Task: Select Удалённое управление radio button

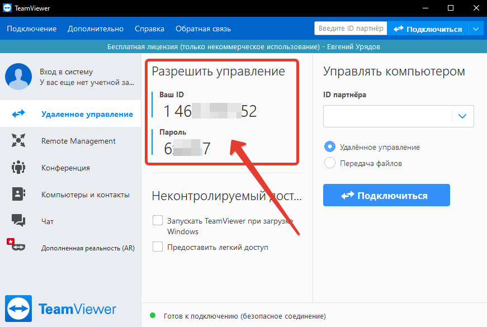Action: [330, 146]
